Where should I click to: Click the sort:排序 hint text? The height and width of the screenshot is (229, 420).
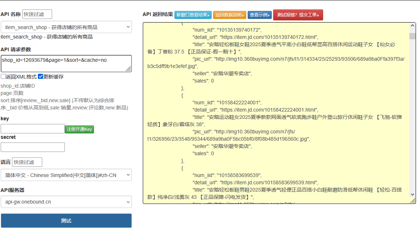point(64,104)
